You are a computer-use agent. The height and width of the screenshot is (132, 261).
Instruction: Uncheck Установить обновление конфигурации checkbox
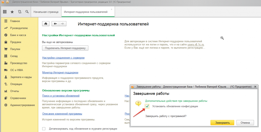(x=147, y=106)
